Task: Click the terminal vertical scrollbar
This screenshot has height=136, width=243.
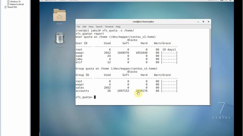Action: point(210,86)
